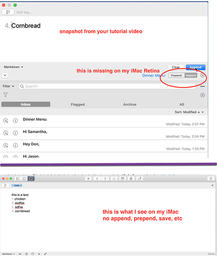Click the archive box toolbar icon
Image resolution: width=217 pixels, height=256 pixels.
[x=123, y=179]
